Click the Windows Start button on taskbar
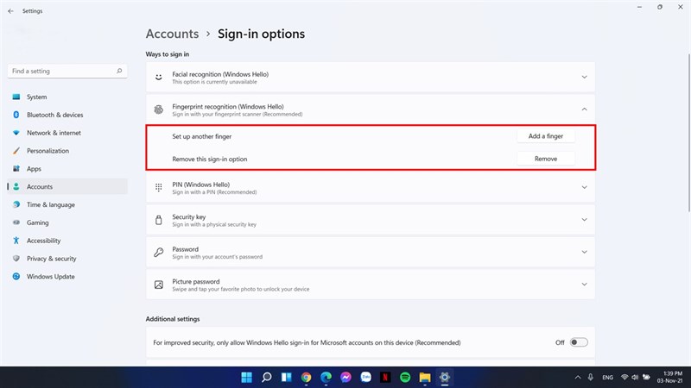Image resolution: width=691 pixels, height=388 pixels. (x=247, y=377)
